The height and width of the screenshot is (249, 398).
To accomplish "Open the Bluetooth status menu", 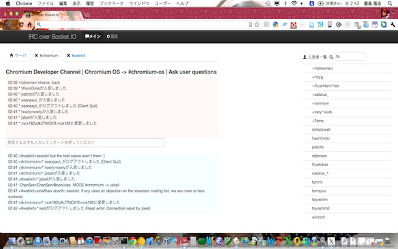I will [x=285, y=3].
